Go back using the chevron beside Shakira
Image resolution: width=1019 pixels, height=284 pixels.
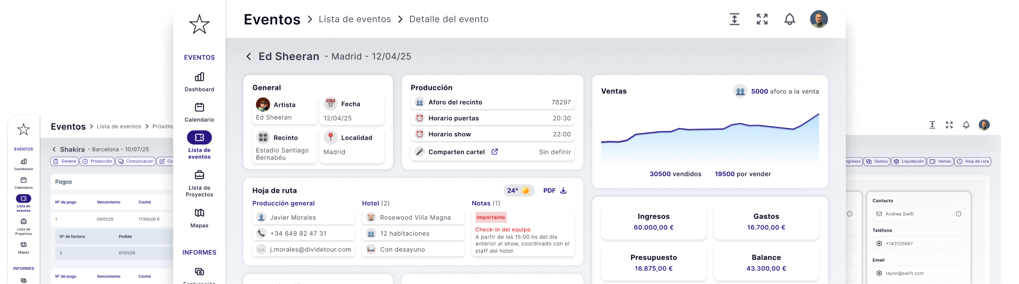point(54,150)
